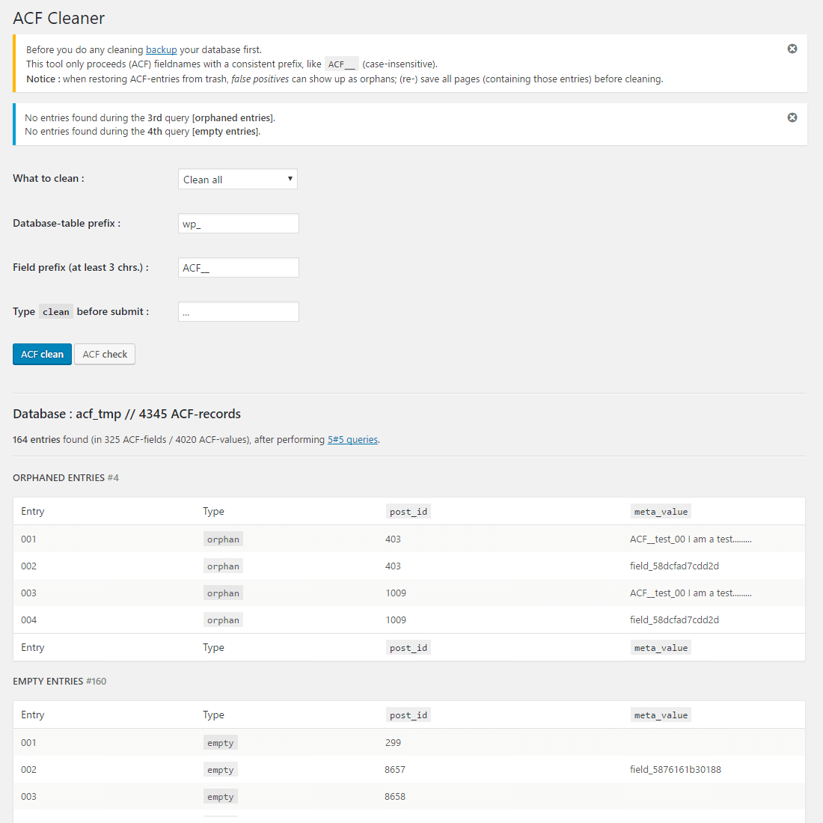Click the post_id header of orphaned table

tap(409, 512)
